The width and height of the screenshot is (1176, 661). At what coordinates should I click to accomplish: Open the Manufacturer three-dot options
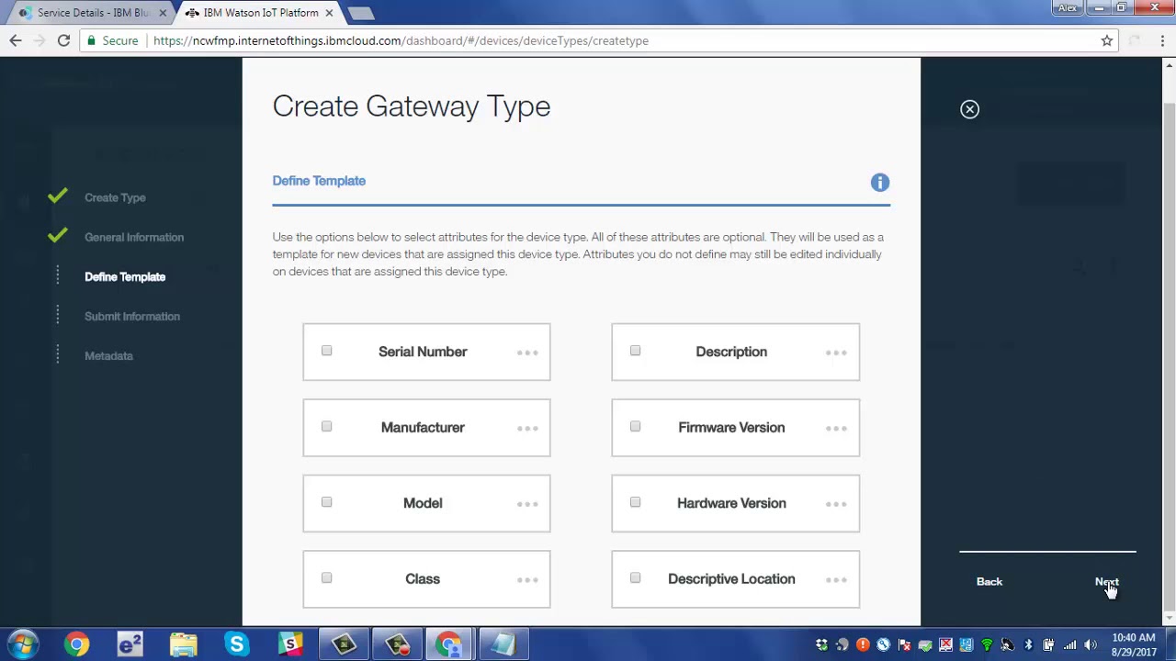click(527, 428)
